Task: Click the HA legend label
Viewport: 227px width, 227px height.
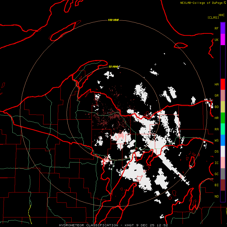Action: pyautogui.click(x=216, y=84)
